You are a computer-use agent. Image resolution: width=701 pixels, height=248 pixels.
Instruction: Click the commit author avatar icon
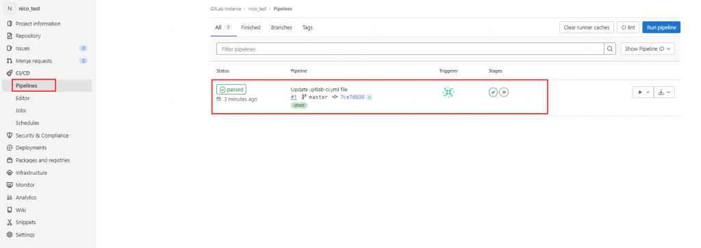point(369,97)
